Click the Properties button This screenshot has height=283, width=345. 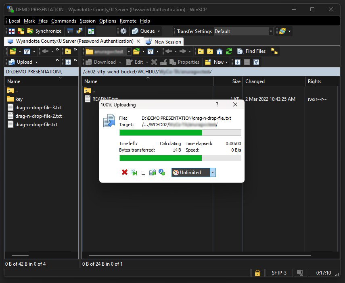click(x=184, y=62)
